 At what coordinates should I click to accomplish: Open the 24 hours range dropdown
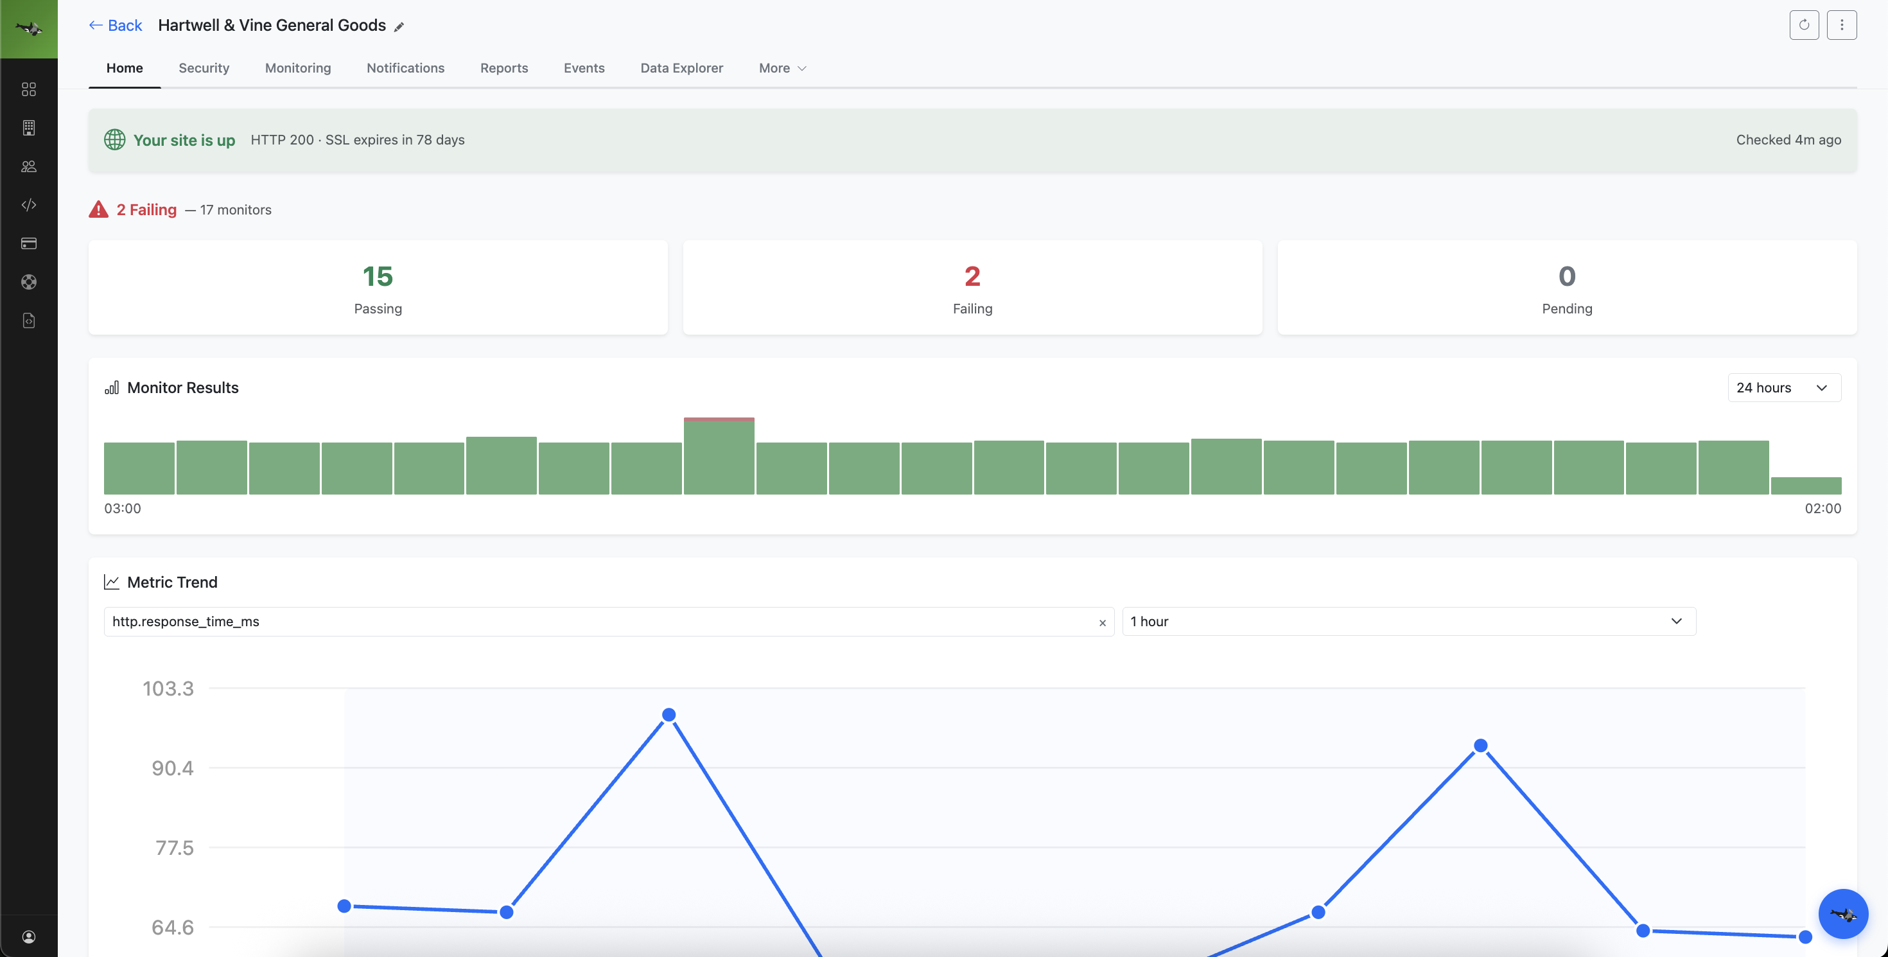coord(1783,388)
